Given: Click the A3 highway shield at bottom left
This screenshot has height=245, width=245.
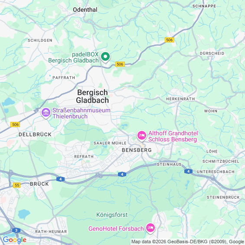Looking at the screenshot, I should [16, 230].
